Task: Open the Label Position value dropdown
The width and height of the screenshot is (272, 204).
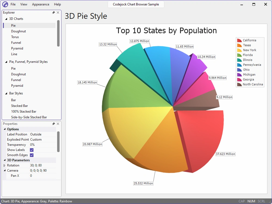Action: (43, 134)
